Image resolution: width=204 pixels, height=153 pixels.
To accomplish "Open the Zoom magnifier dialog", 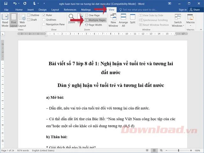I will pos(71,19).
